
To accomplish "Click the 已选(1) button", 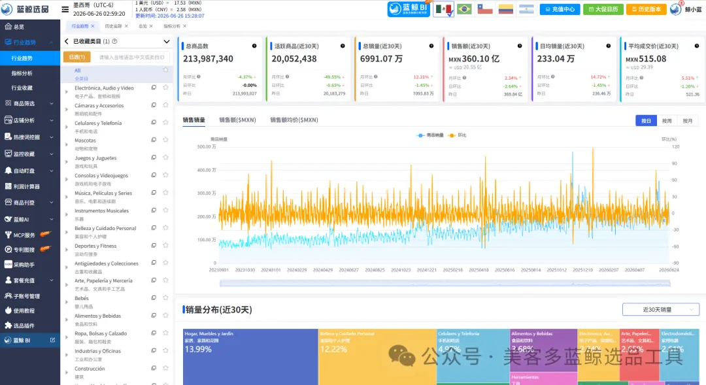I will click(77, 57).
